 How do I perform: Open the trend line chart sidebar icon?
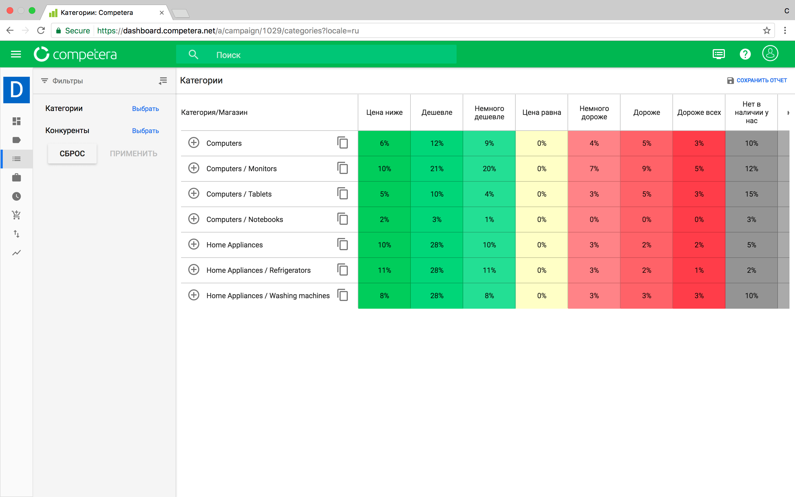coord(17,253)
